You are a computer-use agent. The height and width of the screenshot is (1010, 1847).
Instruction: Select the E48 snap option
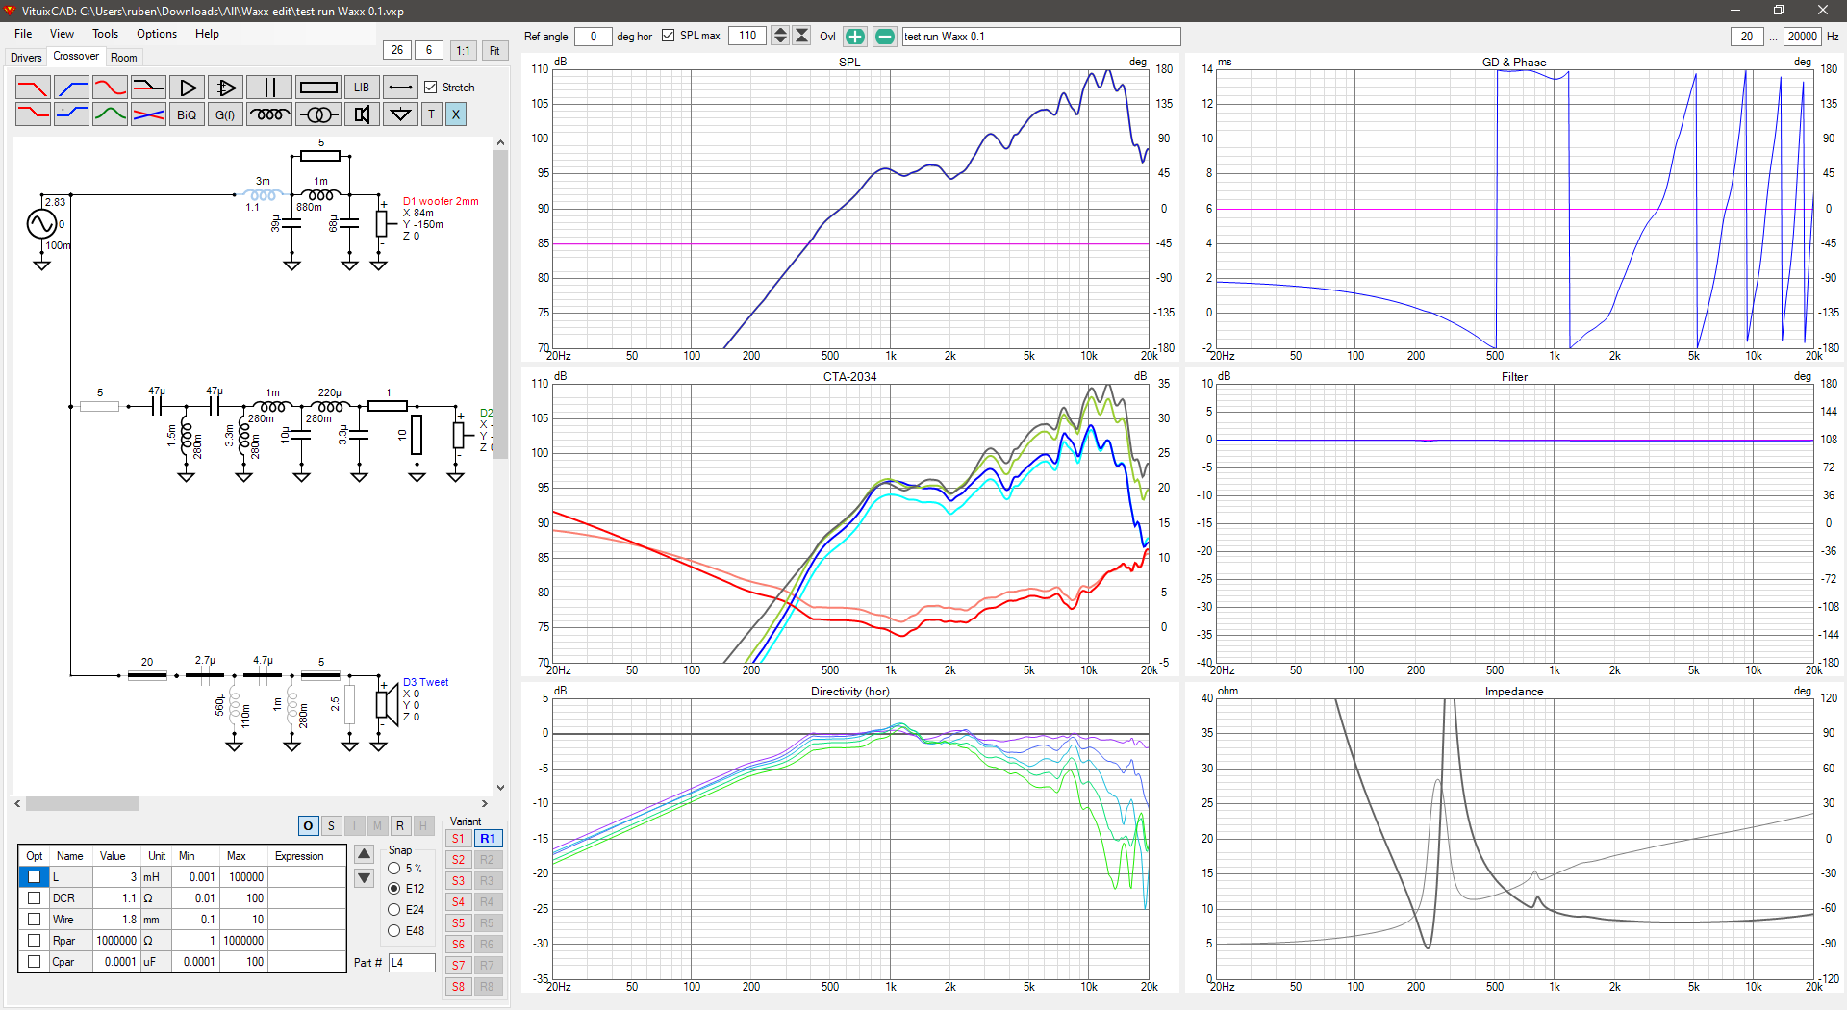394,931
